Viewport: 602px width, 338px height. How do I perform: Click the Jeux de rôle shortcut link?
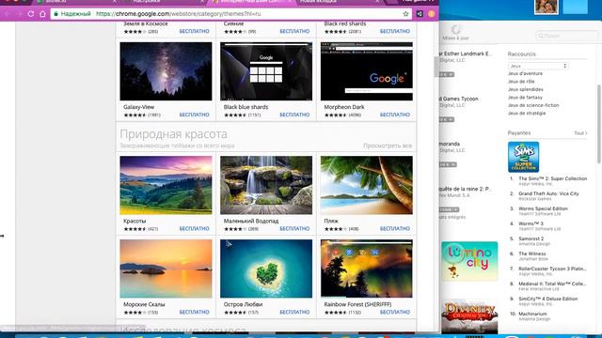point(521,82)
